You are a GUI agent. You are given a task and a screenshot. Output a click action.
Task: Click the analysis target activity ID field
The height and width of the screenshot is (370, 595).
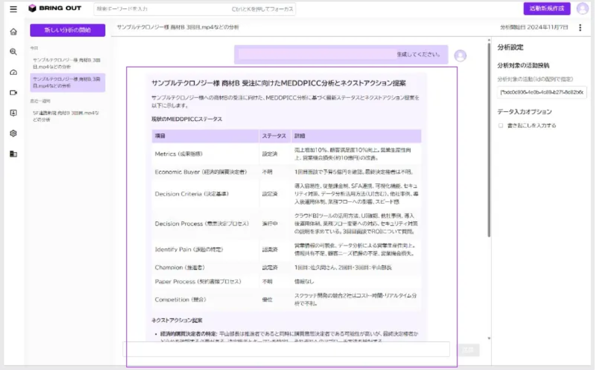(542, 92)
